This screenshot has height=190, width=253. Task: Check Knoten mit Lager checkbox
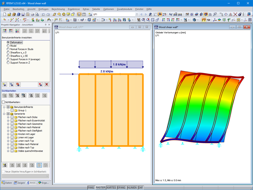point(12,134)
